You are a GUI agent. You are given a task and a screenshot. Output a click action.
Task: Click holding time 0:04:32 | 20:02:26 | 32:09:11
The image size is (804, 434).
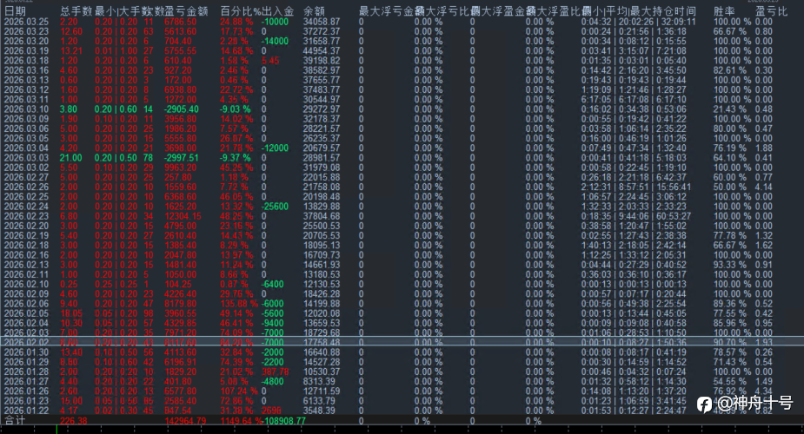coord(638,22)
